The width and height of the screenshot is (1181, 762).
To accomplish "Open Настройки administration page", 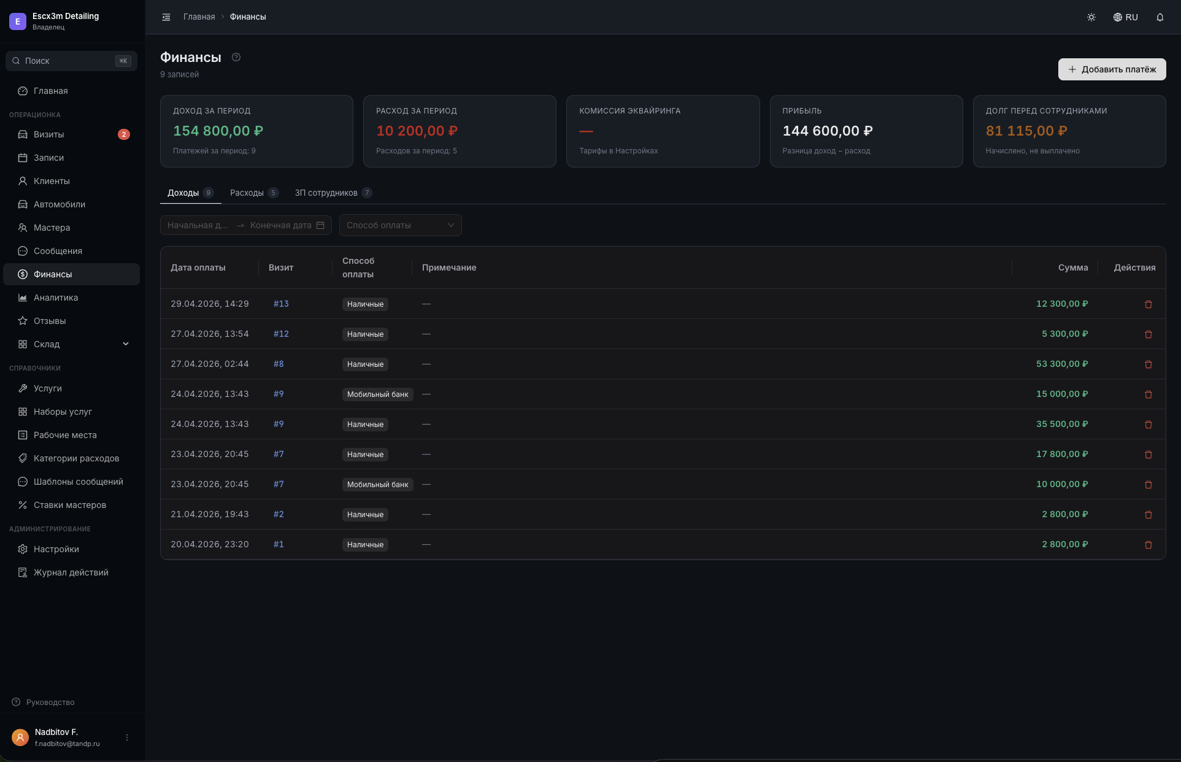I will click(x=71, y=549).
